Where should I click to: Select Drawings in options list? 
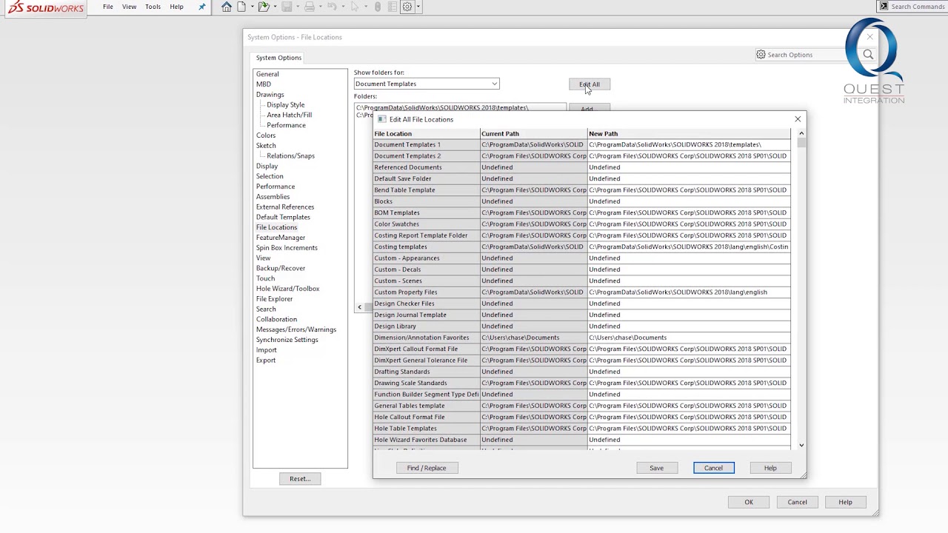(270, 95)
